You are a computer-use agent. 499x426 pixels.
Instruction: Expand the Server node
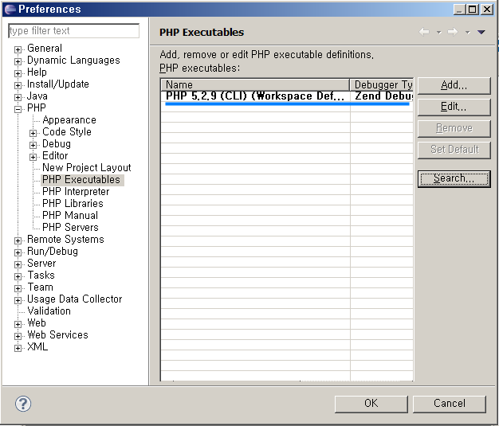coord(18,264)
